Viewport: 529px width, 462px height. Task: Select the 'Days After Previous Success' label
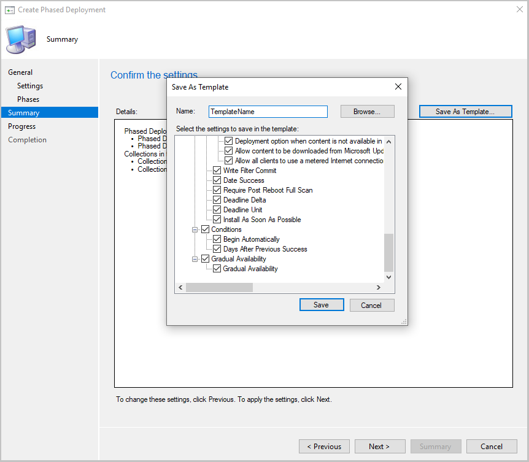pos(265,249)
